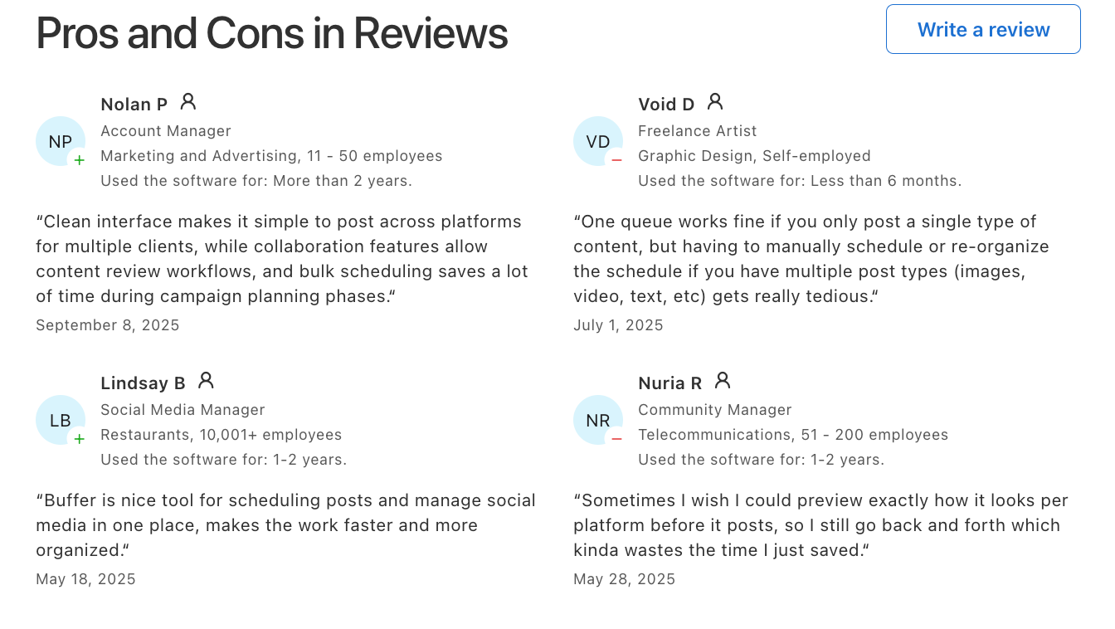The image size is (1115, 629).
Task: Click the green plus indicator on Nolan P's avatar
Action: (x=80, y=160)
